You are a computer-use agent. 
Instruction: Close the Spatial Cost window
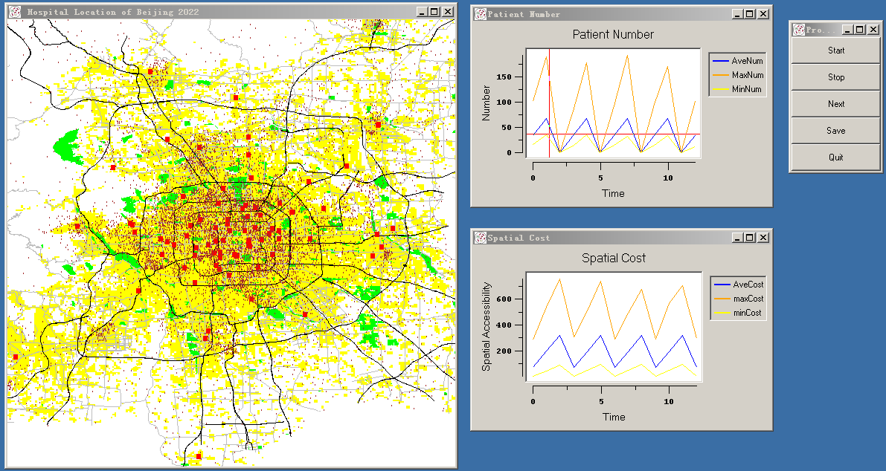[x=763, y=238]
